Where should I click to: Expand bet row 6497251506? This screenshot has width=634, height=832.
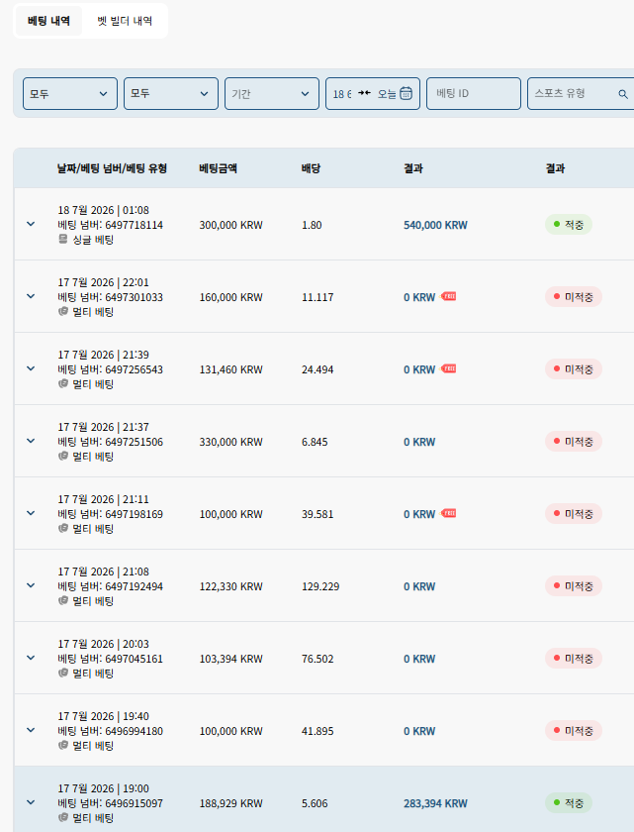[x=31, y=441]
